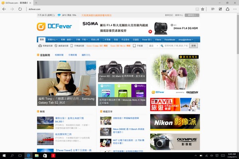239x159 pixels.
Task: Open the Windows Start menu
Action: pos(4,155)
